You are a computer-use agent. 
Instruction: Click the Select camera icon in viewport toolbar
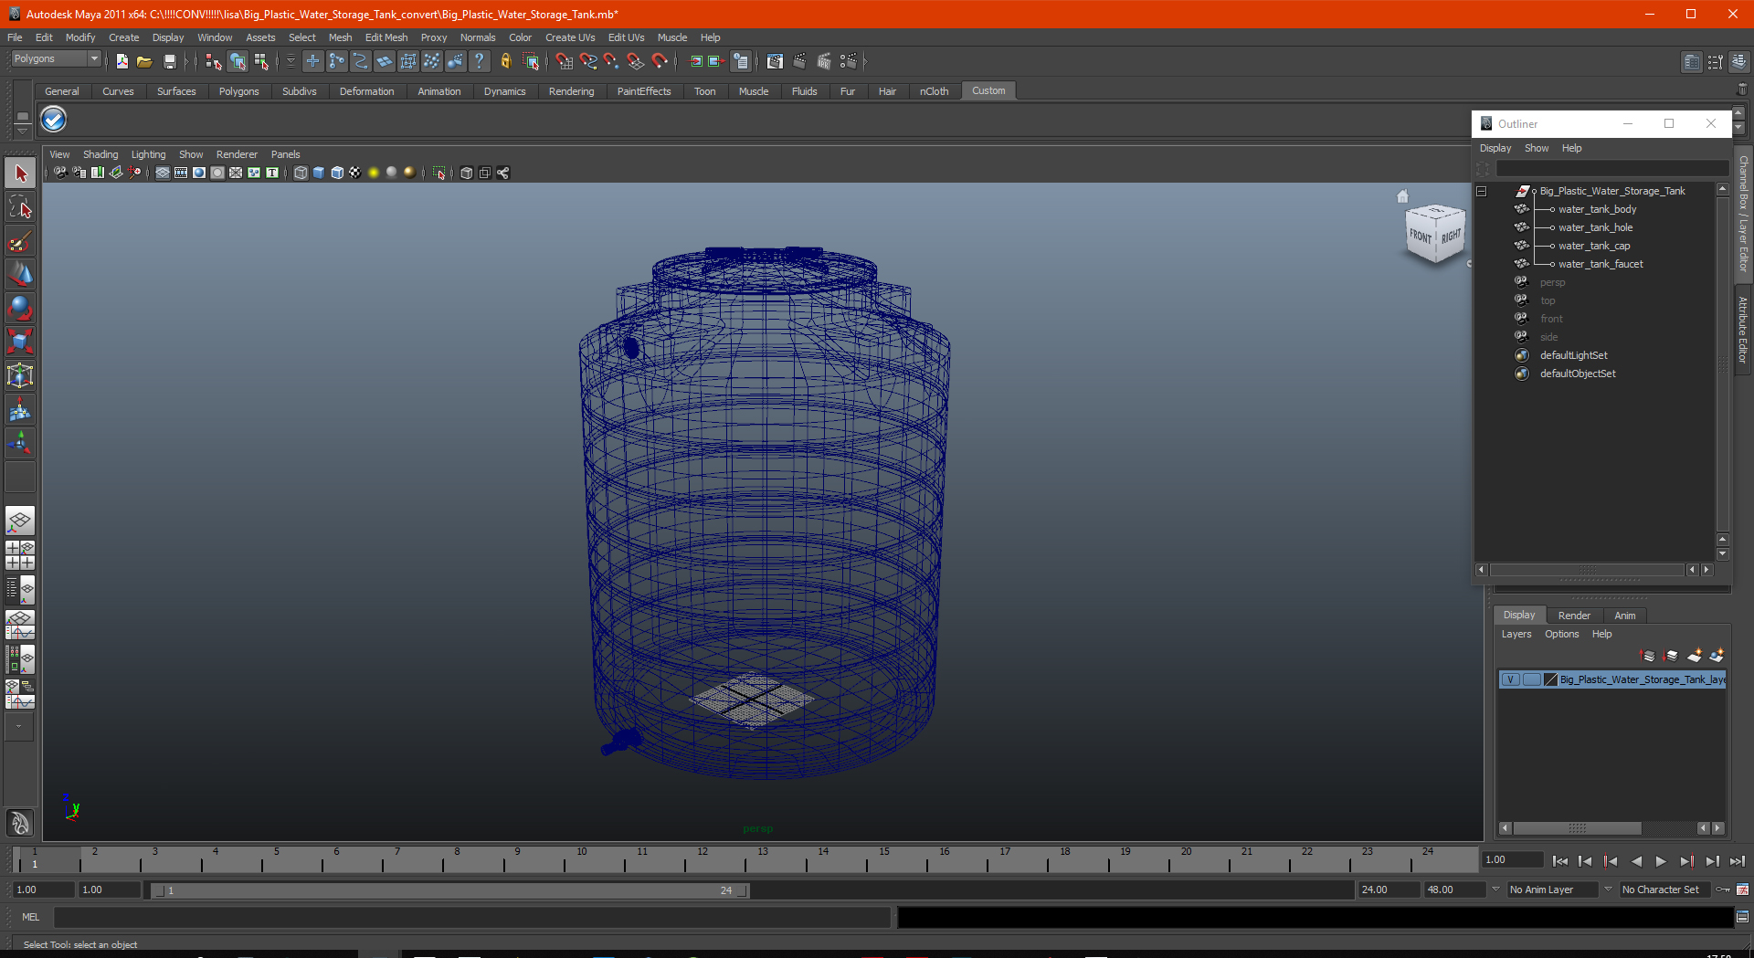[x=60, y=173]
